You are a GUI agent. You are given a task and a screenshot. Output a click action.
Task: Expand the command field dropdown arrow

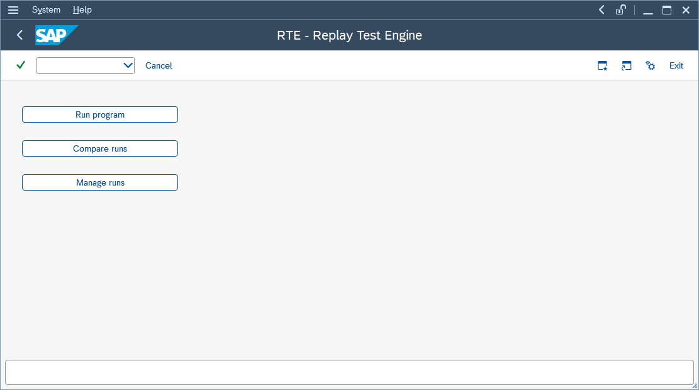tap(128, 65)
